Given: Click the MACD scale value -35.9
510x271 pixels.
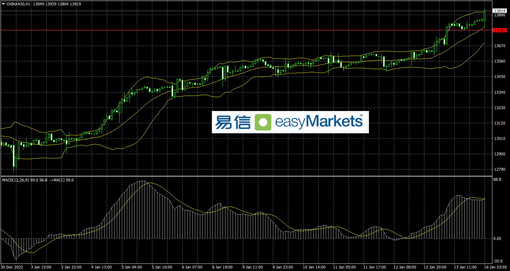Looking at the screenshot, I should point(498,261).
